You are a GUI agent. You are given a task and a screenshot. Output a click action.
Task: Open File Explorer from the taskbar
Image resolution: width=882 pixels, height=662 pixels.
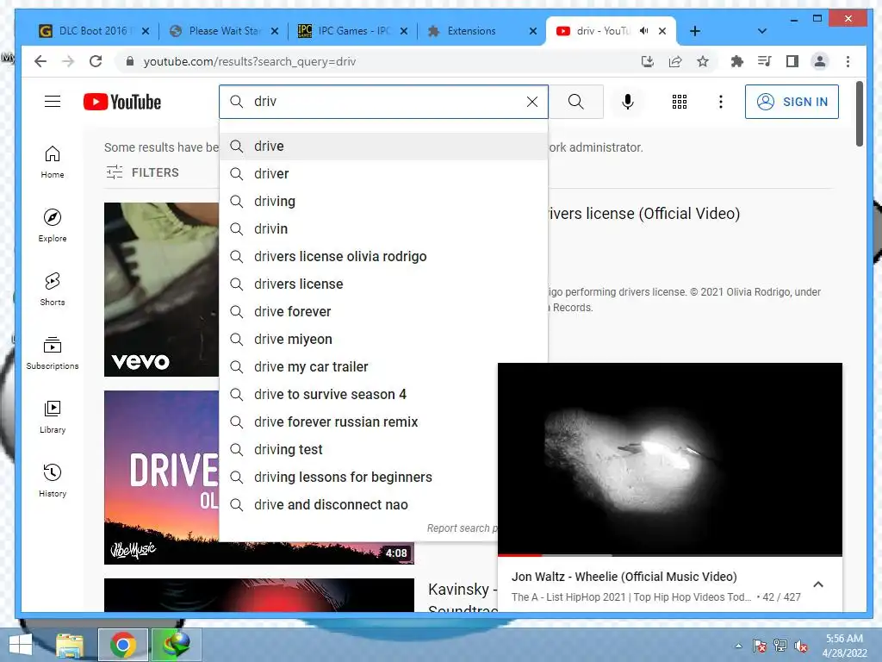pyautogui.click(x=70, y=645)
